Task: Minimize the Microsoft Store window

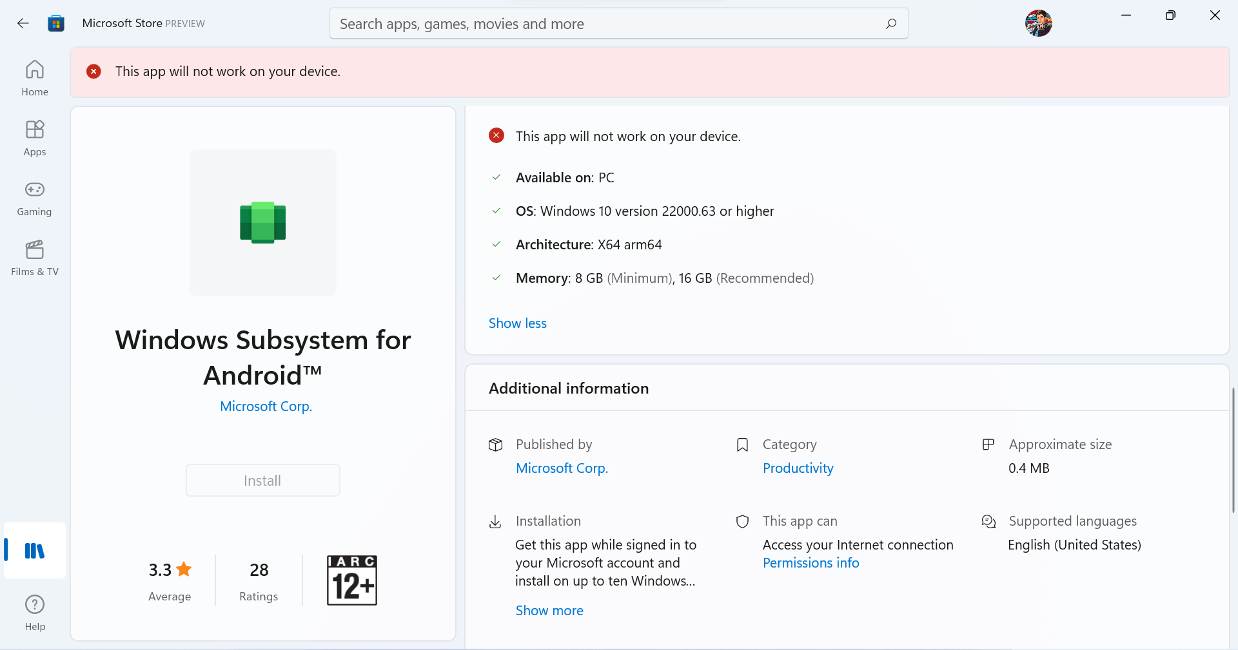Action: 1126,15
